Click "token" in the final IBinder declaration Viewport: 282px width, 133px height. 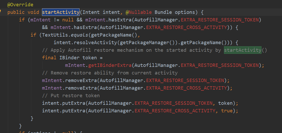(x=90, y=58)
